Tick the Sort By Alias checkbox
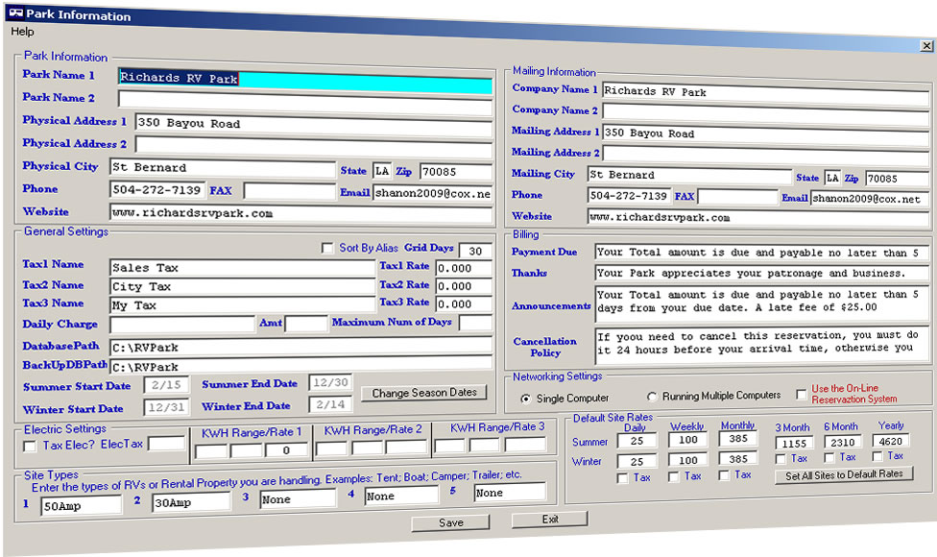This screenshot has height=557, width=937. coord(327,248)
